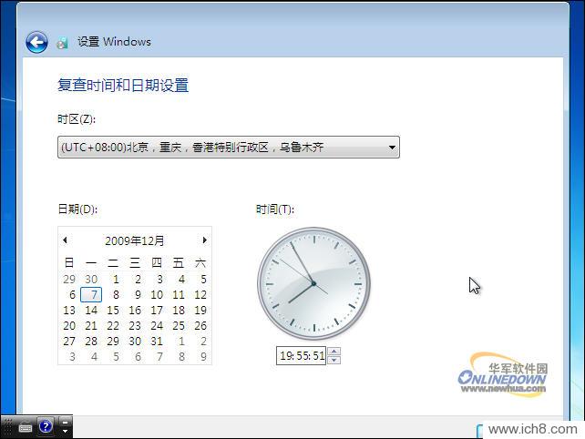This screenshot has height=439, width=585.
Task: Open the input method keyboard icon
Action: [x=25, y=427]
